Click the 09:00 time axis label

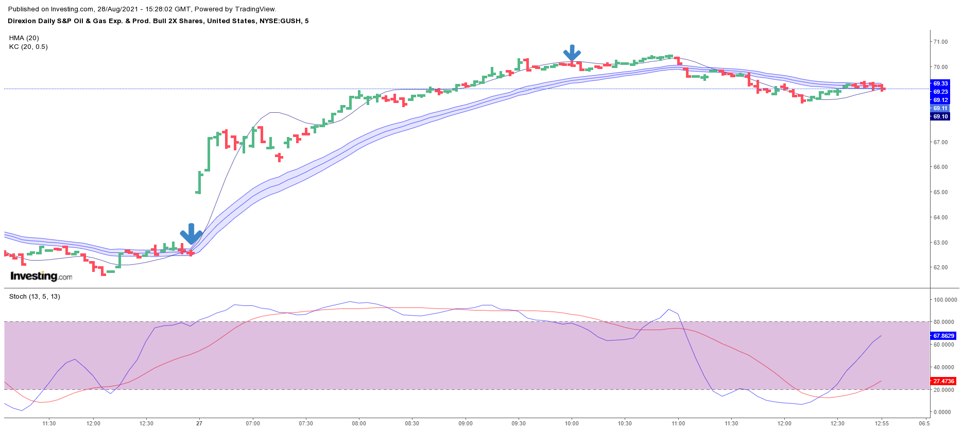pos(466,423)
